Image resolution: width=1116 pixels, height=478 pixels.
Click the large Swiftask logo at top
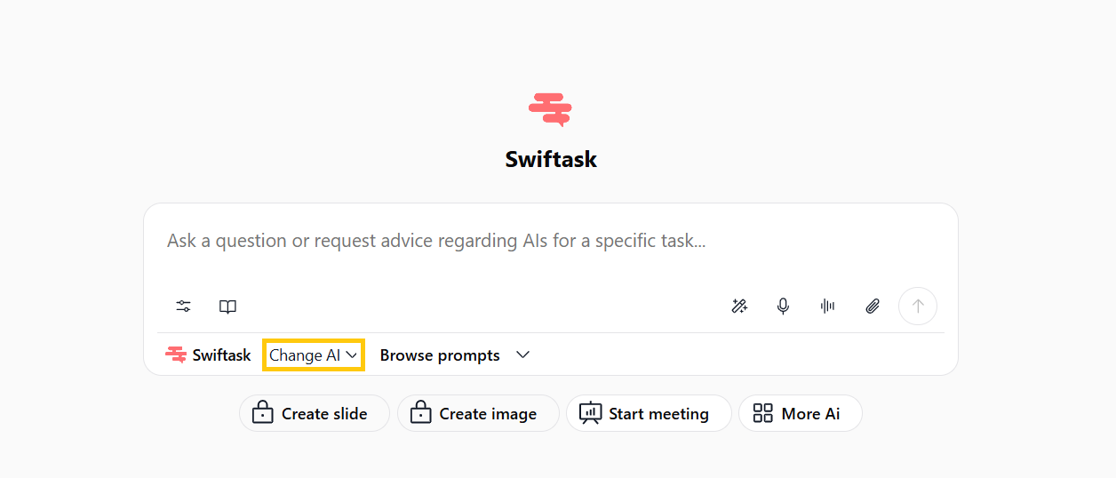(x=551, y=109)
